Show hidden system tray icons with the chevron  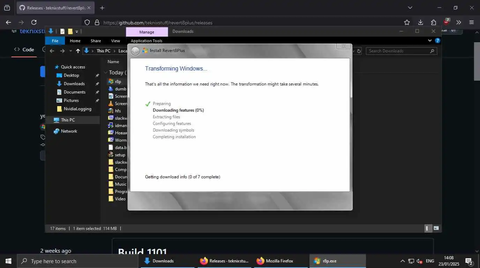coord(403,261)
